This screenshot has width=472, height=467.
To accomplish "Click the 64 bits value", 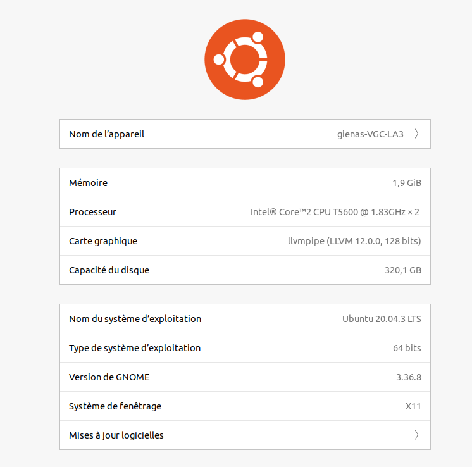I will point(407,348).
